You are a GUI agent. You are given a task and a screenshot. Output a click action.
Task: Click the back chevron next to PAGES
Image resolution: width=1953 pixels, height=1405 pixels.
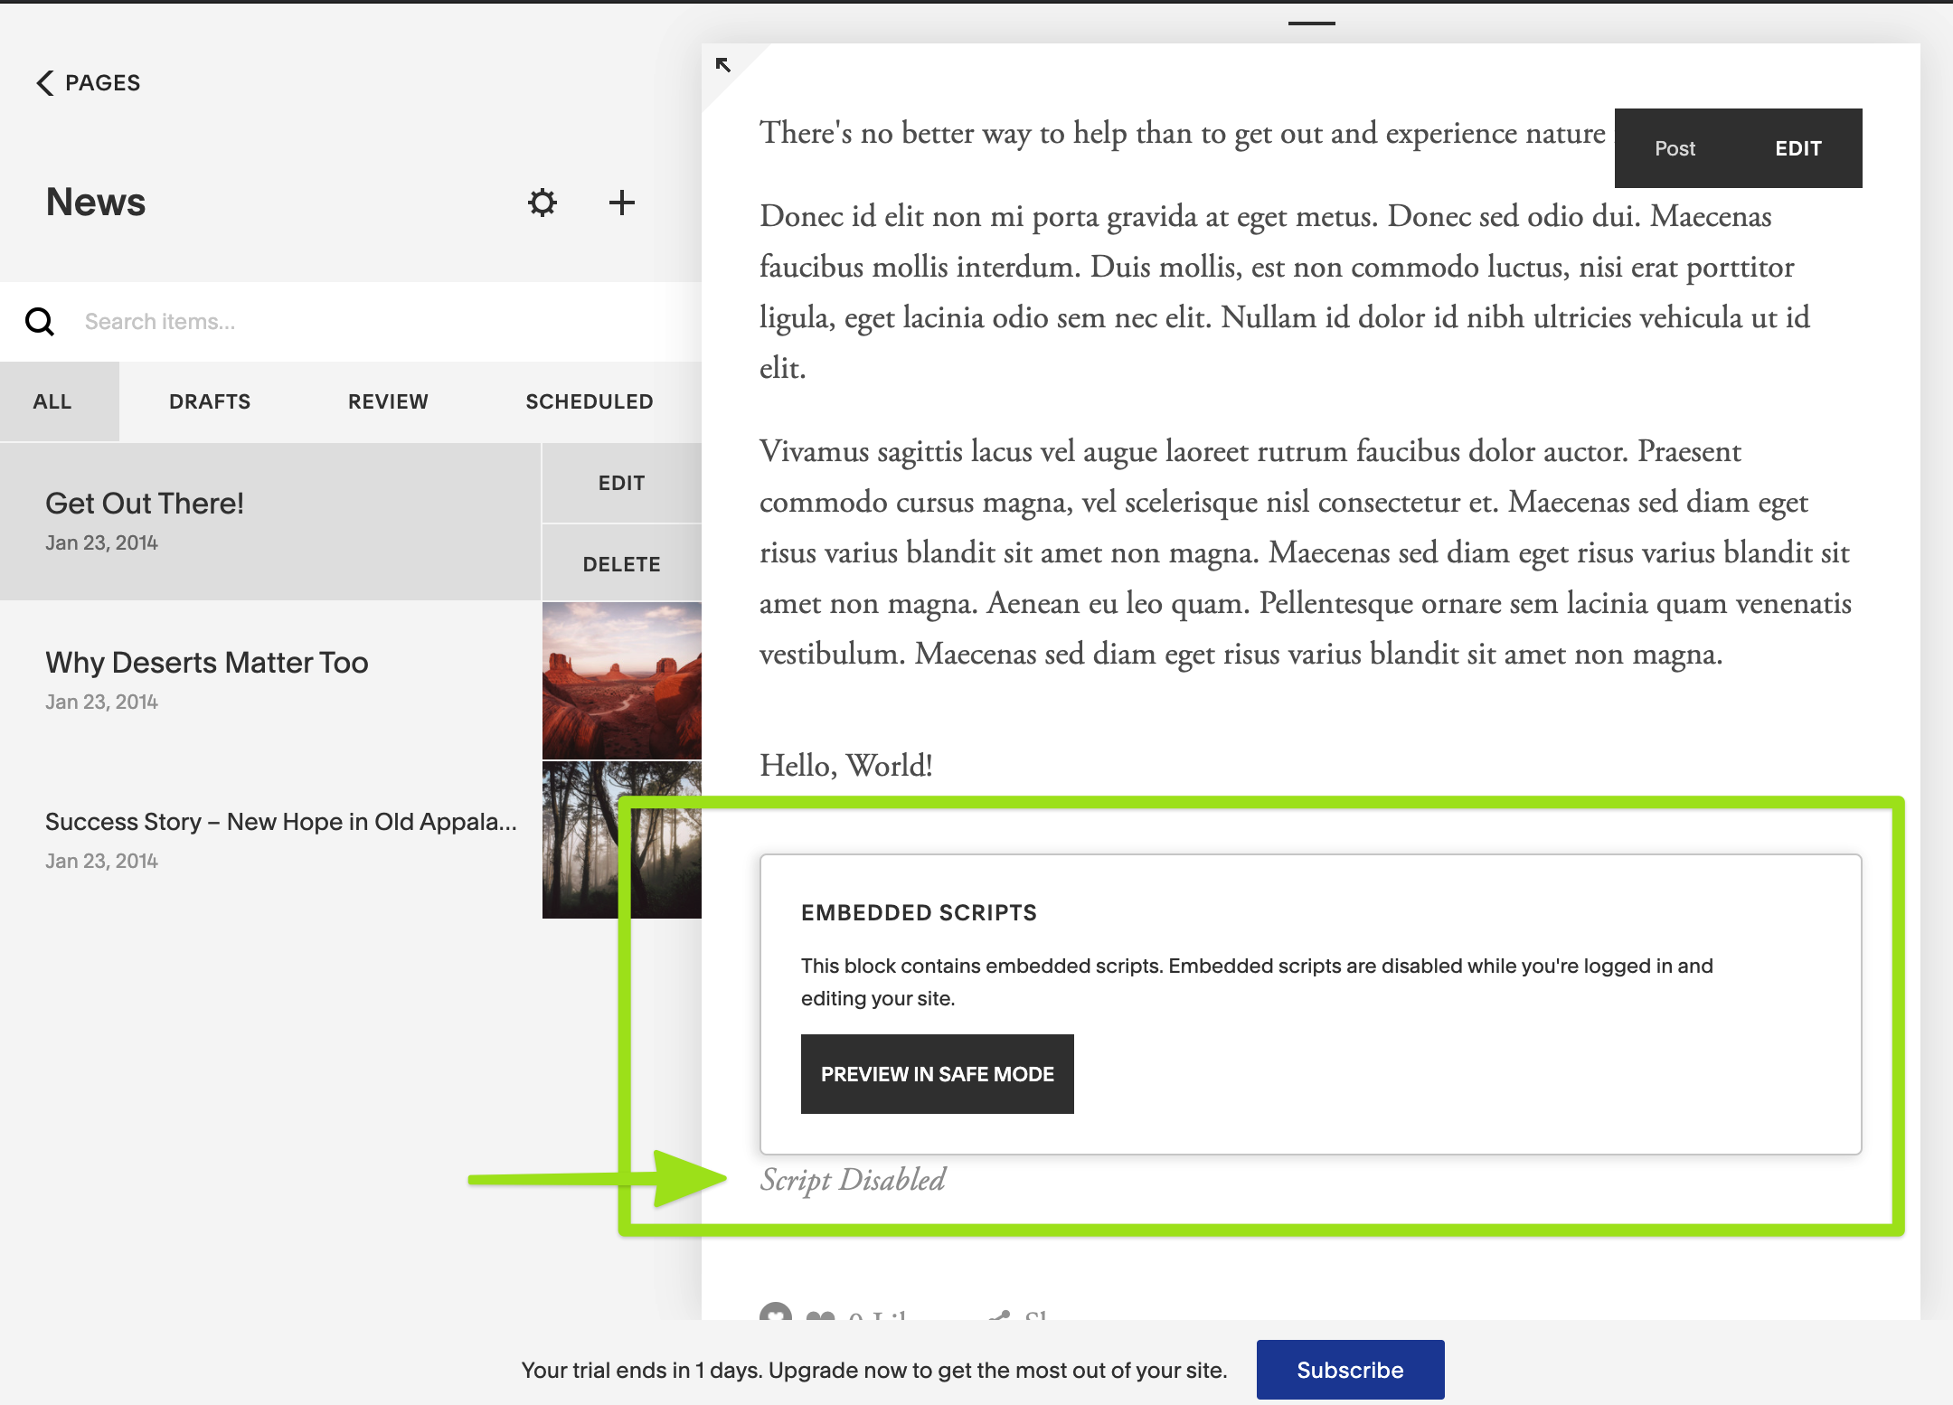coord(45,83)
